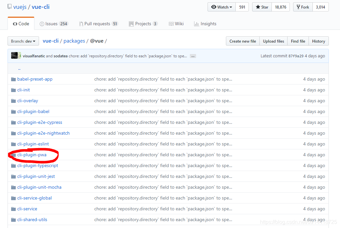View the 591 watchers count
340x228 pixels.
(242, 7)
